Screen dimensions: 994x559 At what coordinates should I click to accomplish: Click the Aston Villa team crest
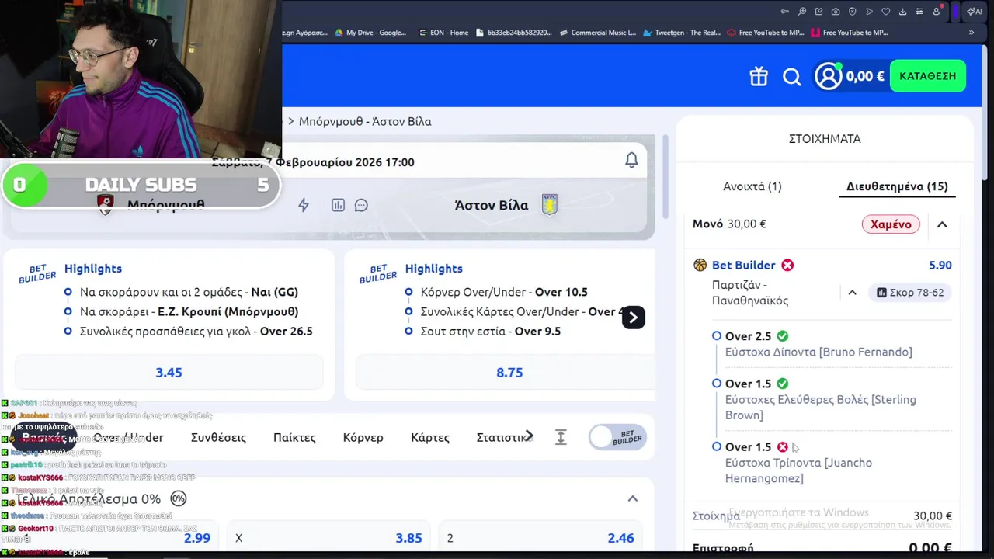(x=550, y=205)
